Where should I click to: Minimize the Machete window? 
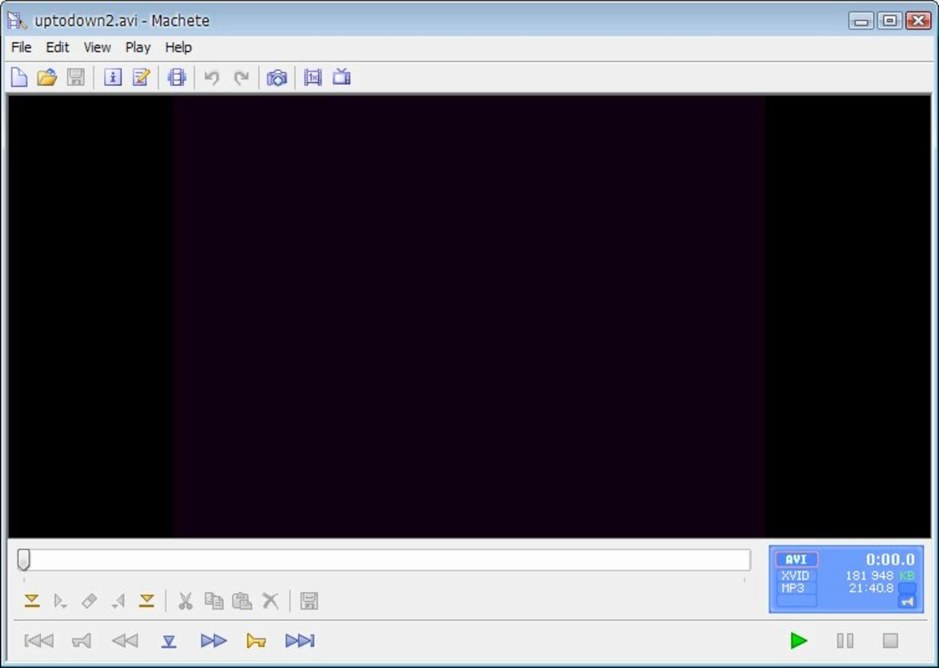[x=861, y=21]
